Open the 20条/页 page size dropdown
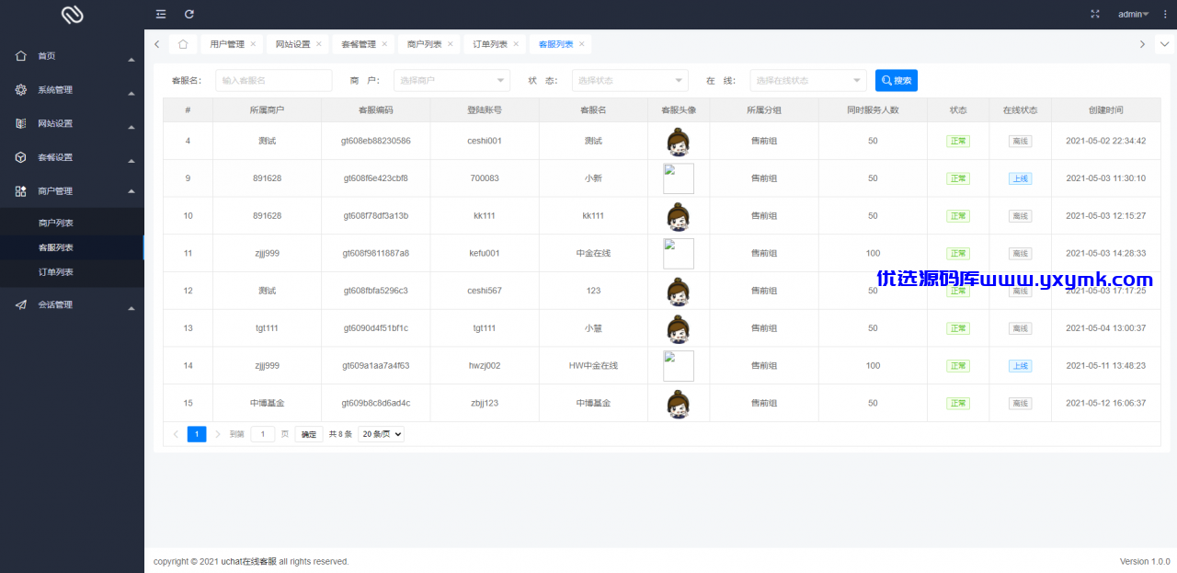Image resolution: width=1177 pixels, height=573 pixels. tap(381, 434)
